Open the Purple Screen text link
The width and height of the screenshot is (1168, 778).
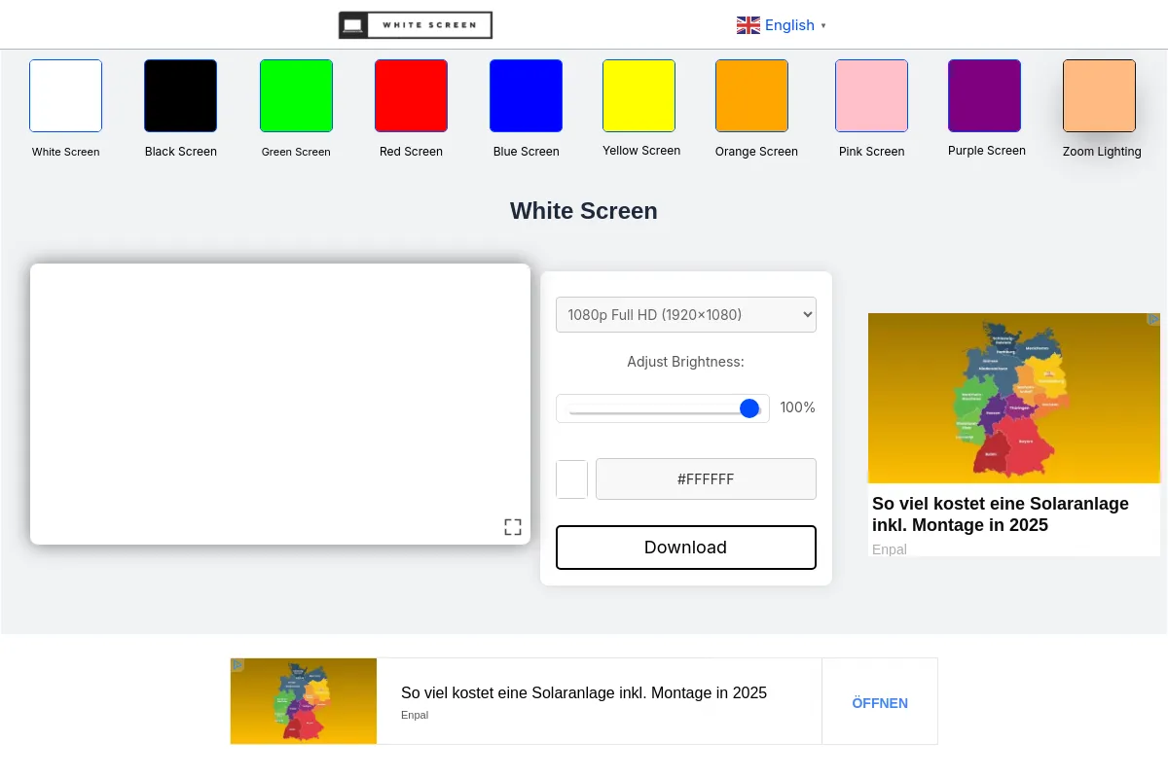click(986, 151)
